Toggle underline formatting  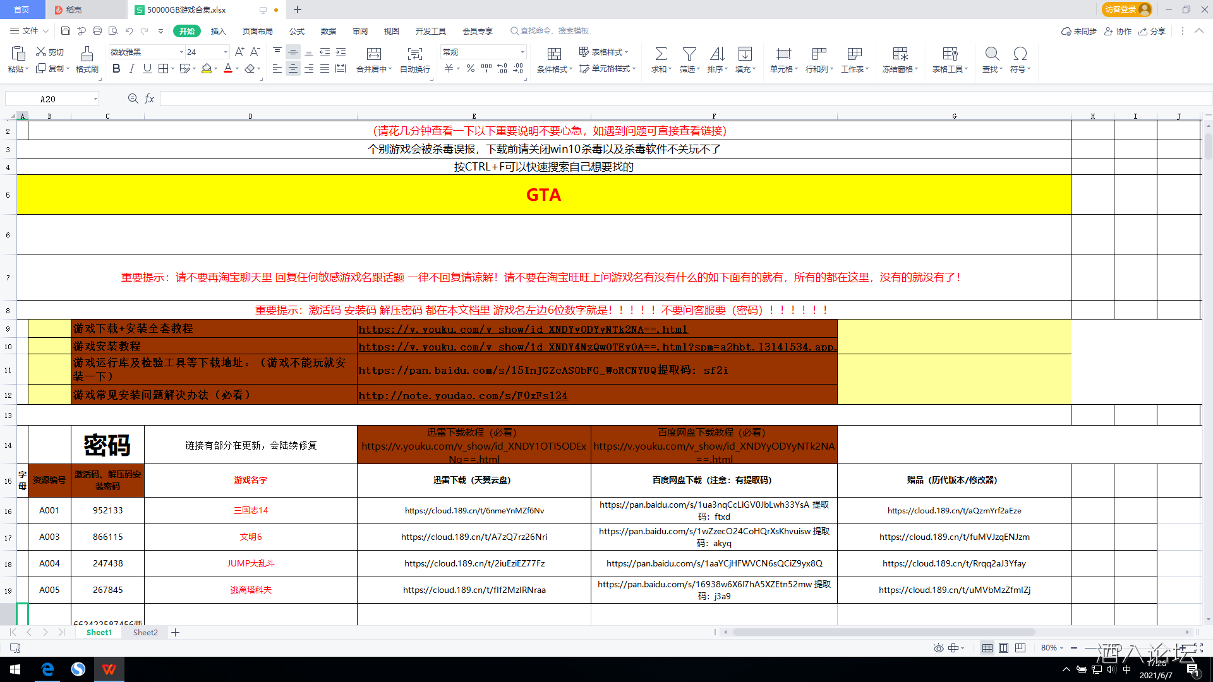(147, 69)
